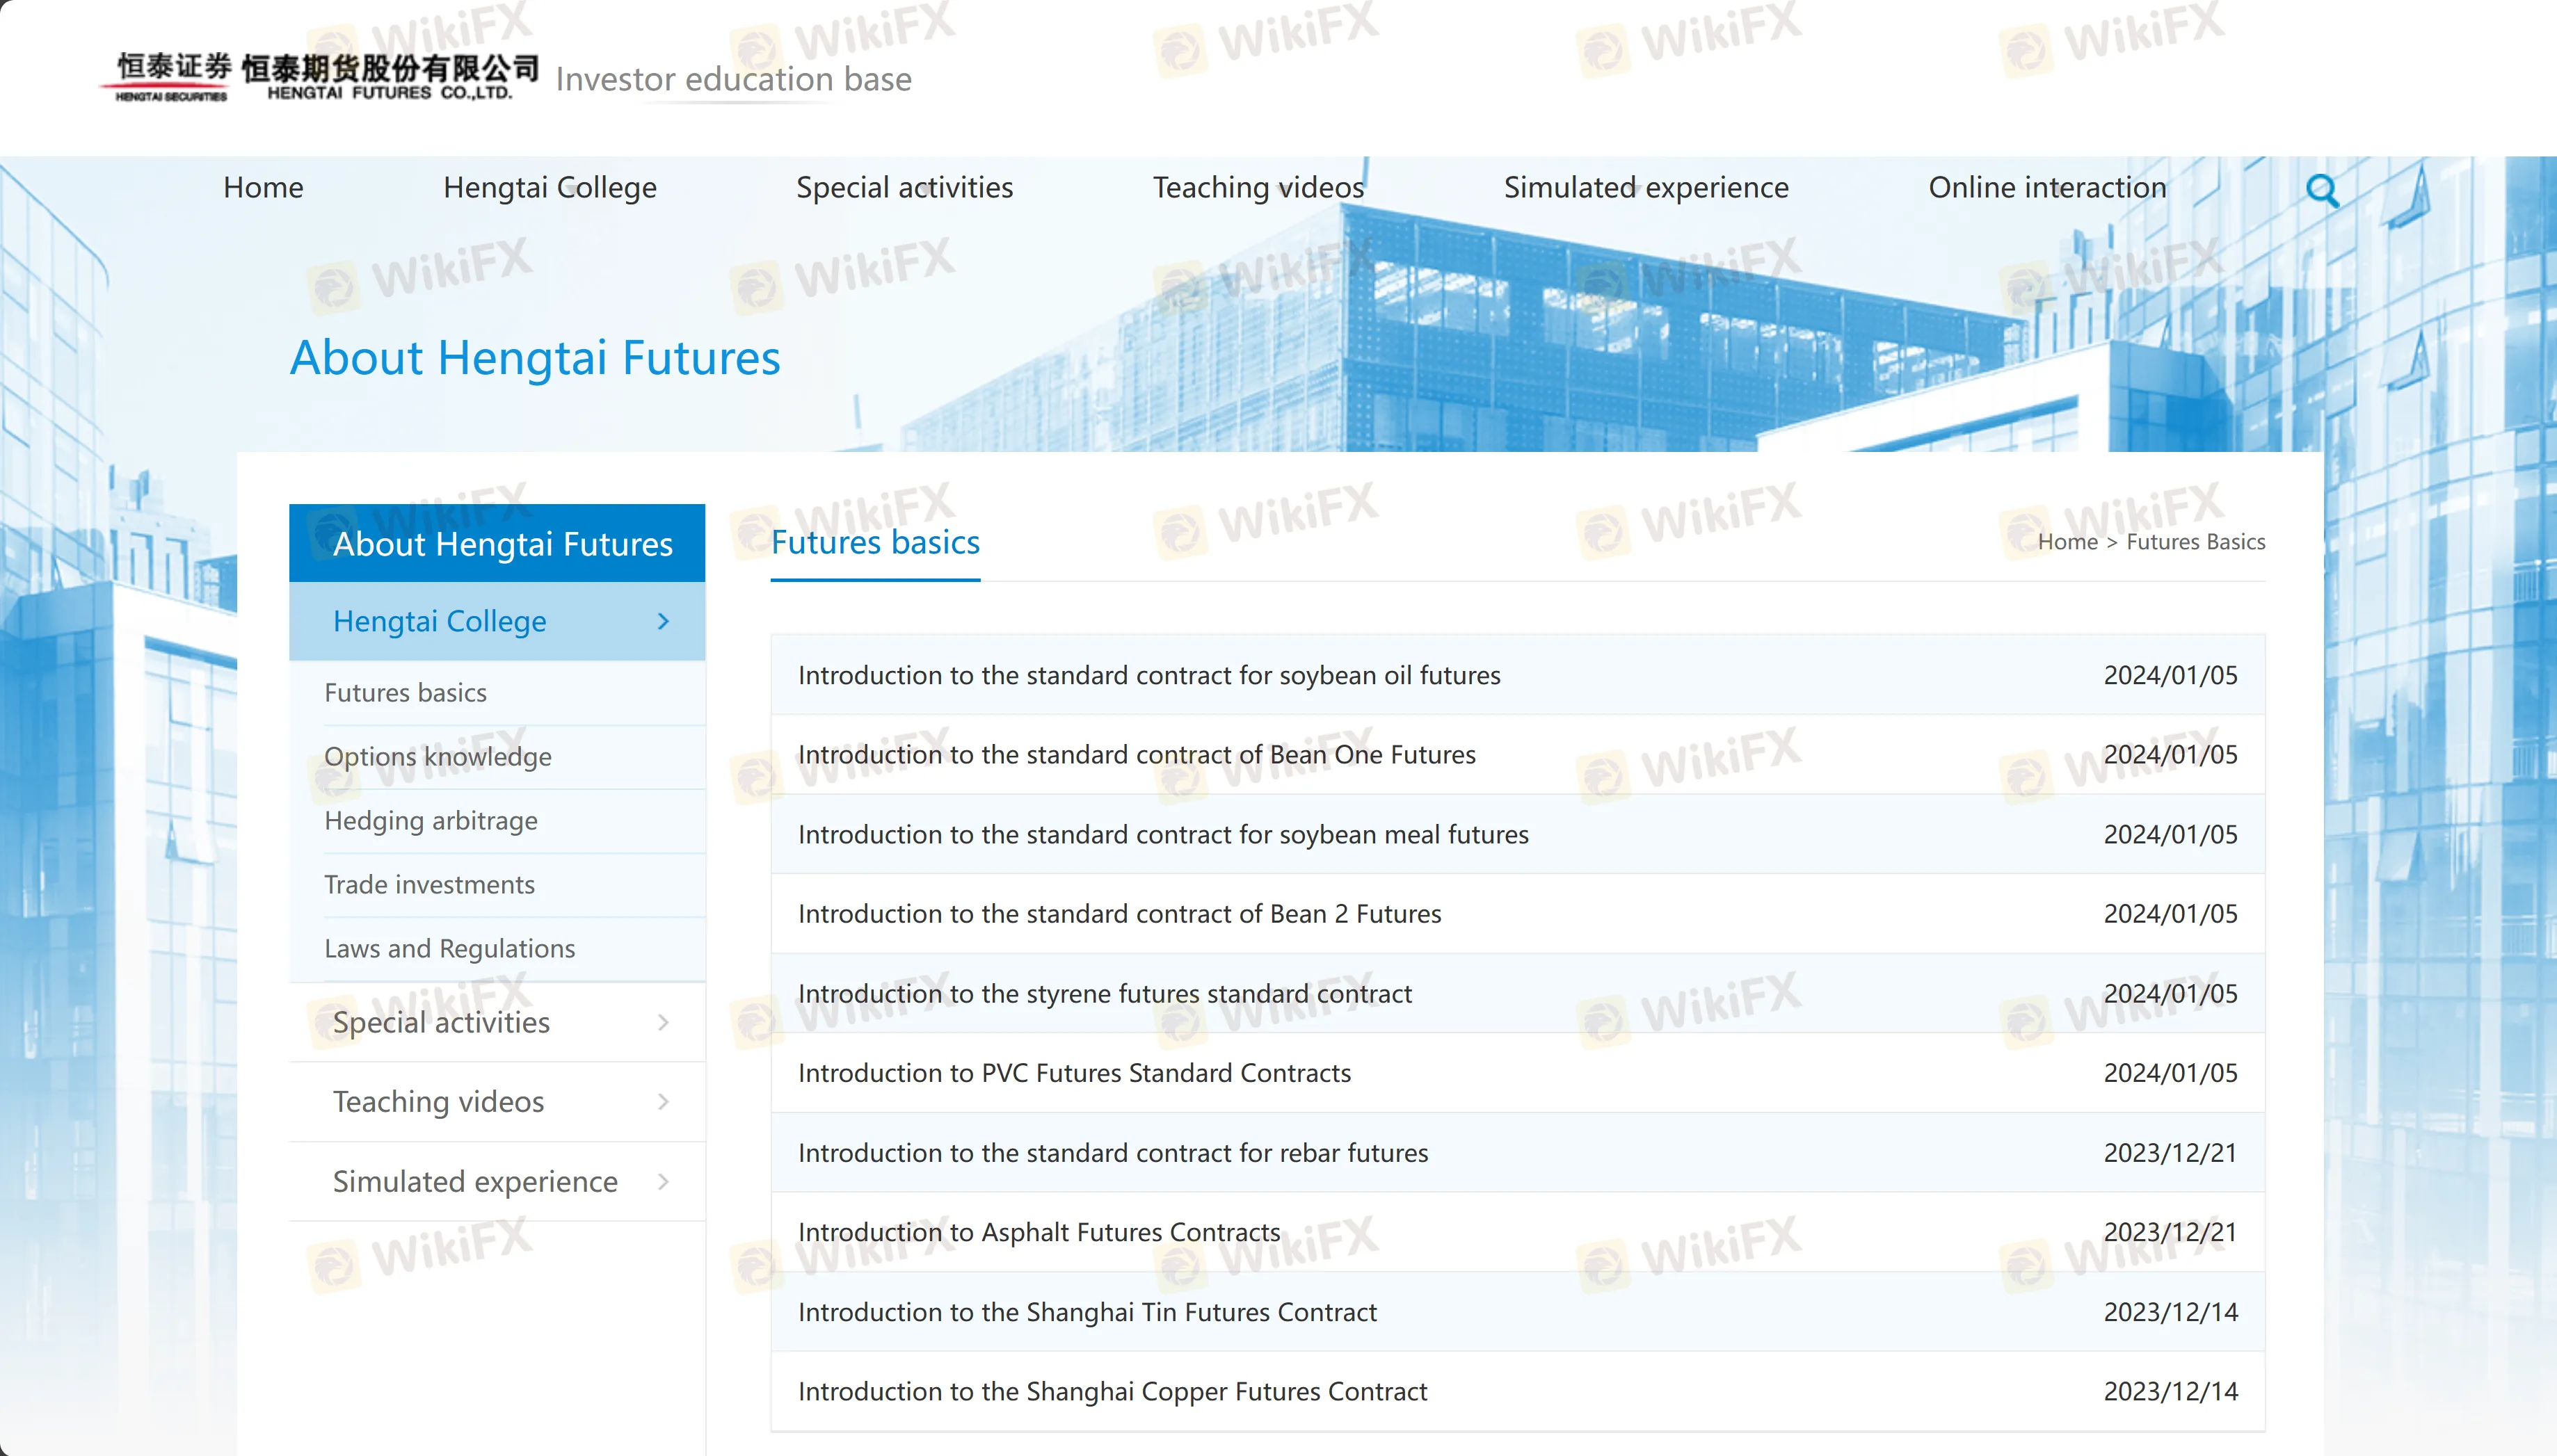
Task: Click 2023/12/14 date of Shanghai Tin article
Action: coord(2170,1311)
